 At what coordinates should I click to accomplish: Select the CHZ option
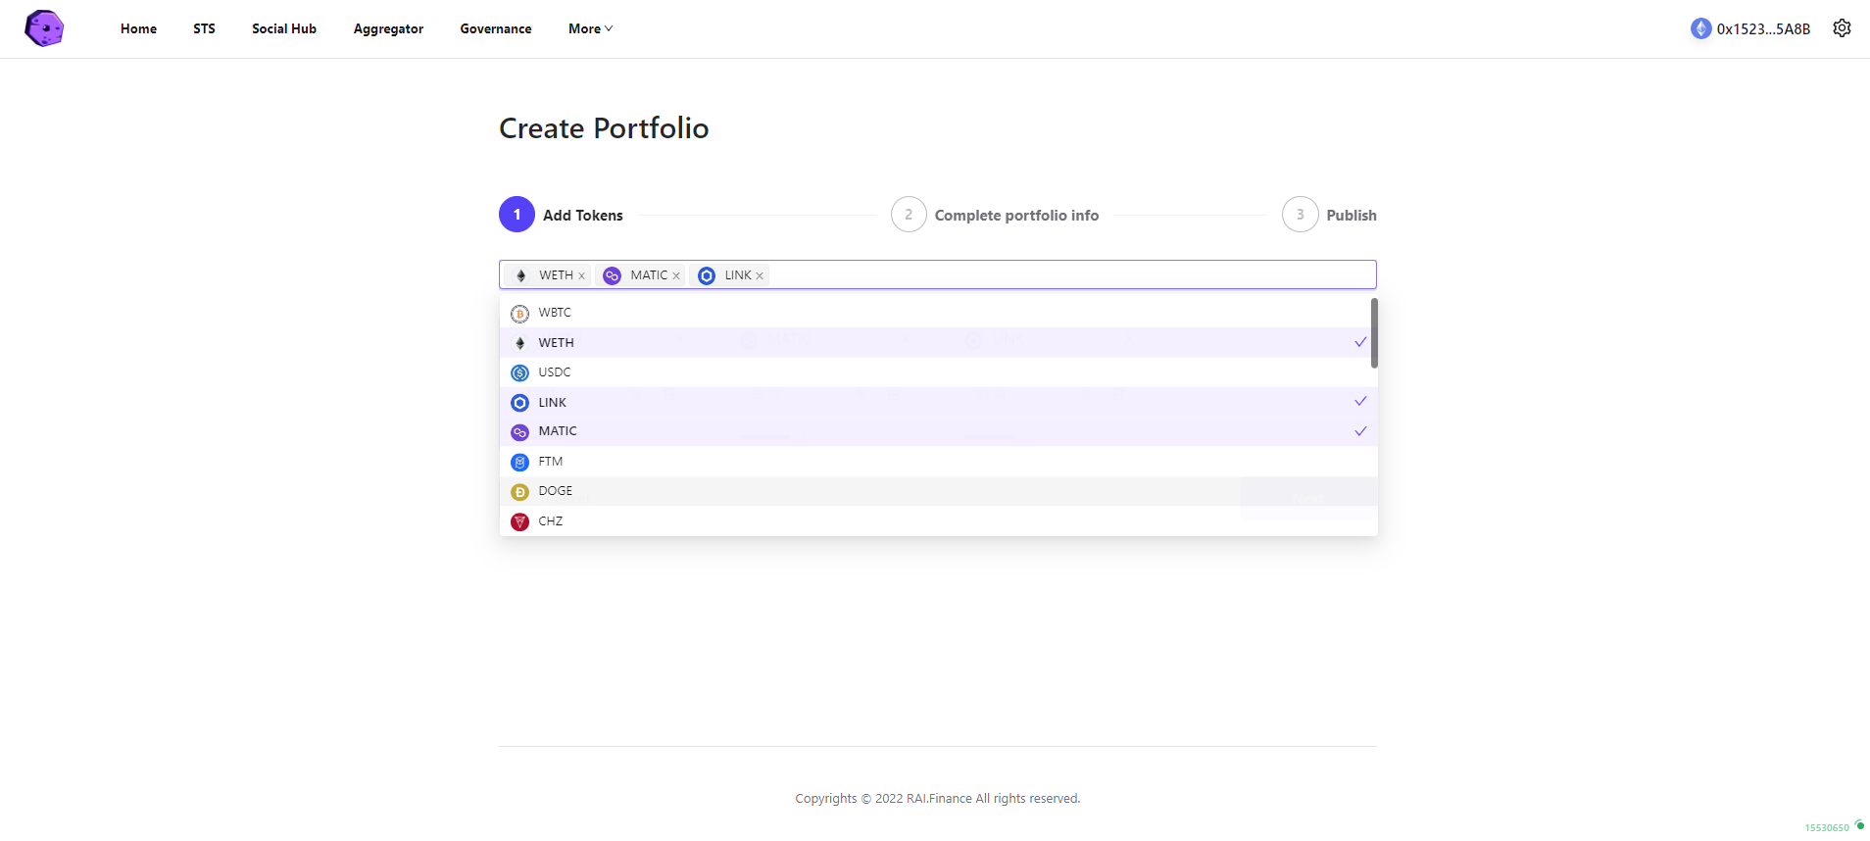938,521
